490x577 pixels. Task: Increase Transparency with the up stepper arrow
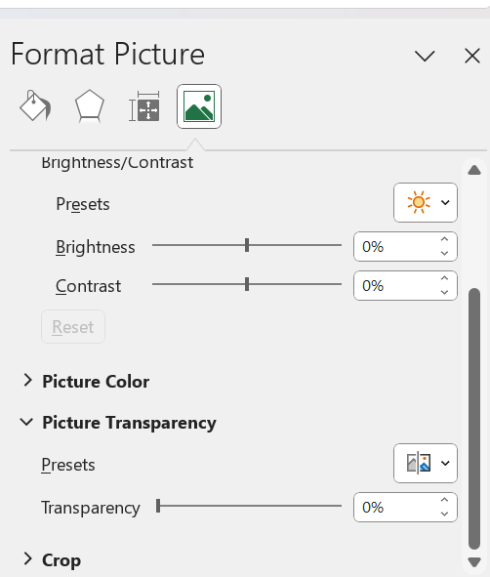[x=444, y=500]
